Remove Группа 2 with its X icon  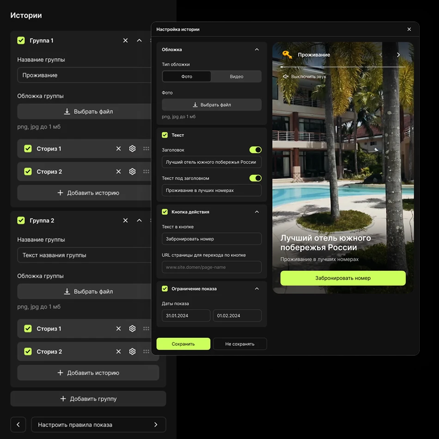pyautogui.click(x=125, y=220)
